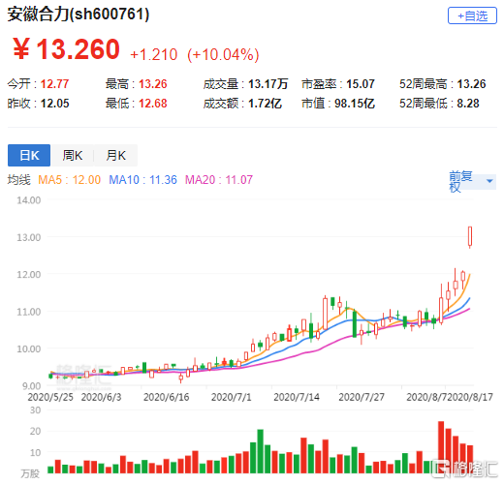This screenshot has height=485, width=504.
Task: Click the MA20 : 11.07 legend
Action: click(x=219, y=180)
